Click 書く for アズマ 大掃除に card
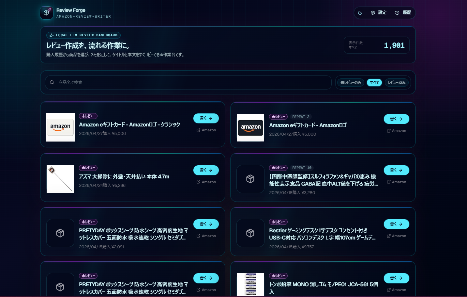The height and width of the screenshot is (297, 467). pyautogui.click(x=206, y=170)
